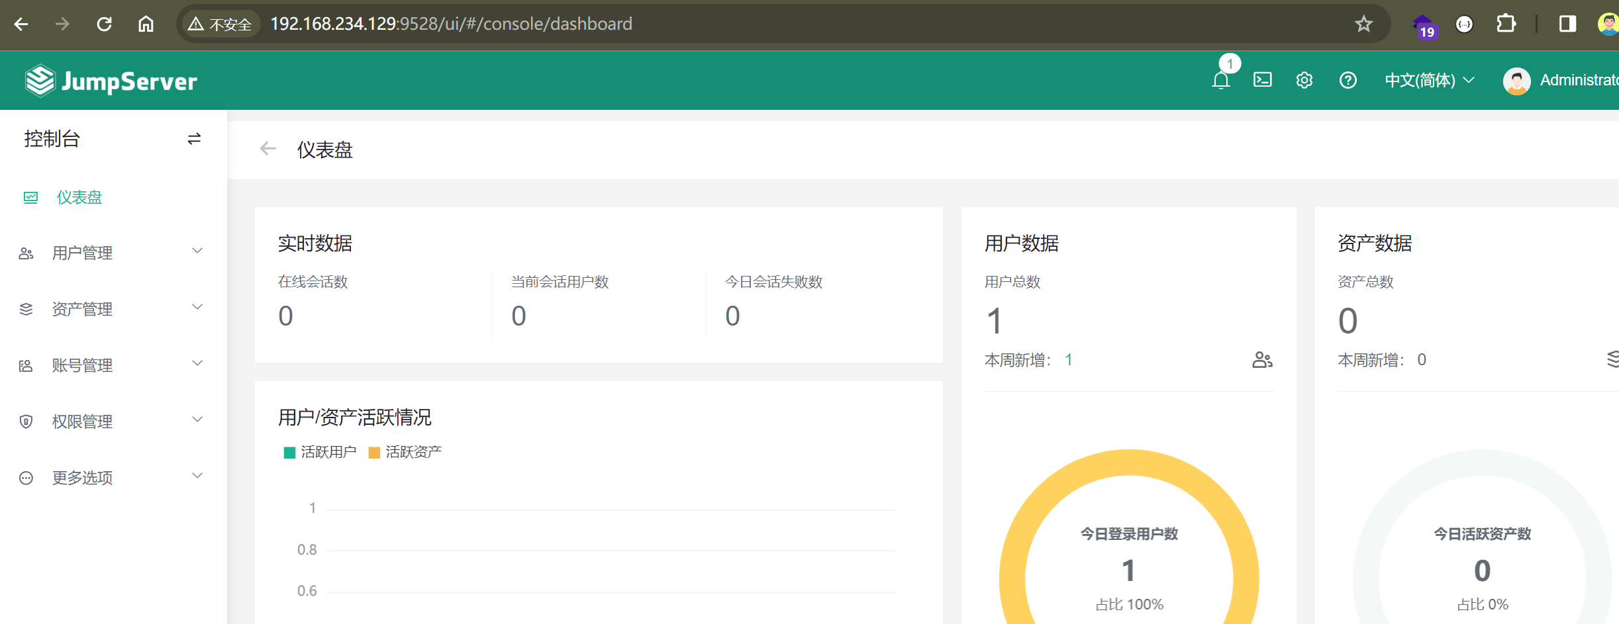
Task: Select 仪表盘 in the sidebar
Action: (113, 197)
